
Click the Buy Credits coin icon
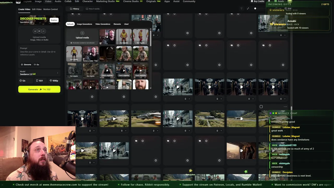point(252,1)
